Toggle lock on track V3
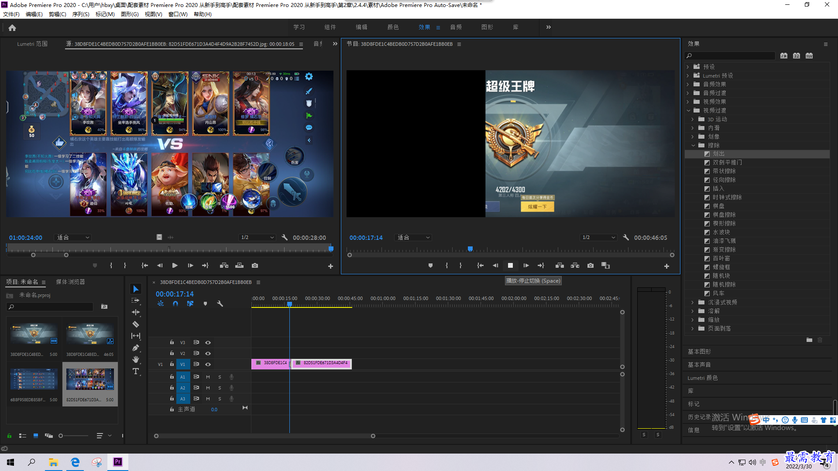The image size is (838, 471). click(172, 342)
